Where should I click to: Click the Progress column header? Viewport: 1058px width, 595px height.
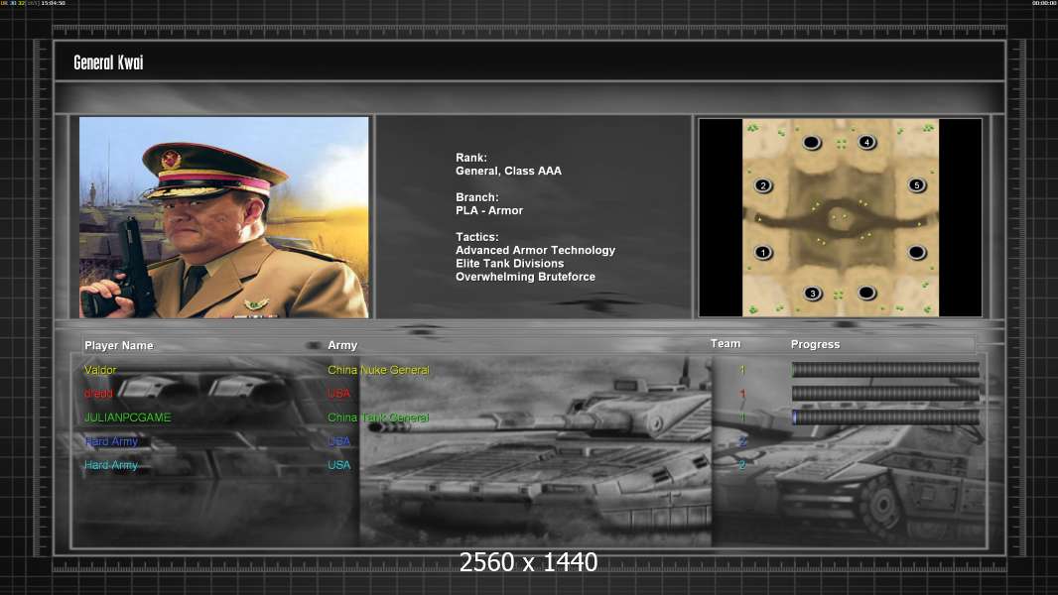point(815,344)
